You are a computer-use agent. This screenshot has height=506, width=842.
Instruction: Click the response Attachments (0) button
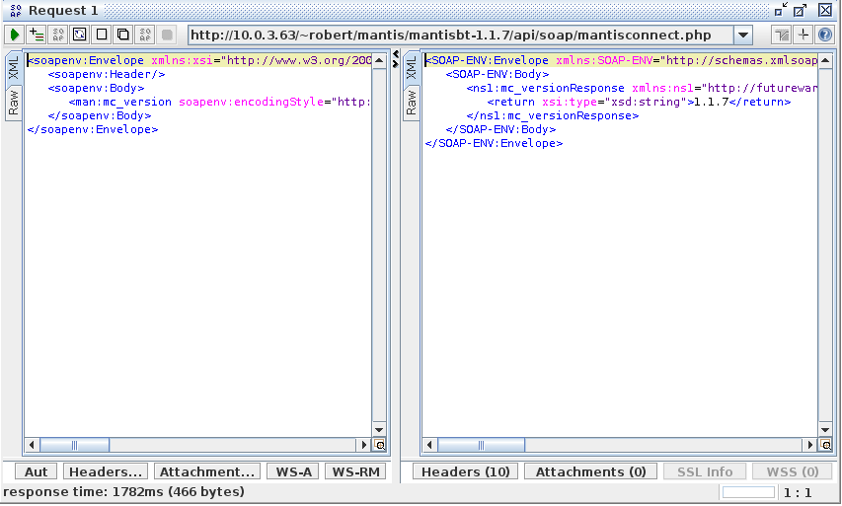(590, 472)
